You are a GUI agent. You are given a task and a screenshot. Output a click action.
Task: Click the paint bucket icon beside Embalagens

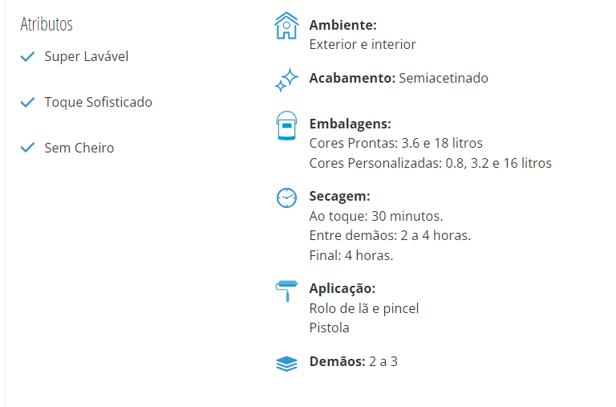coord(287,126)
